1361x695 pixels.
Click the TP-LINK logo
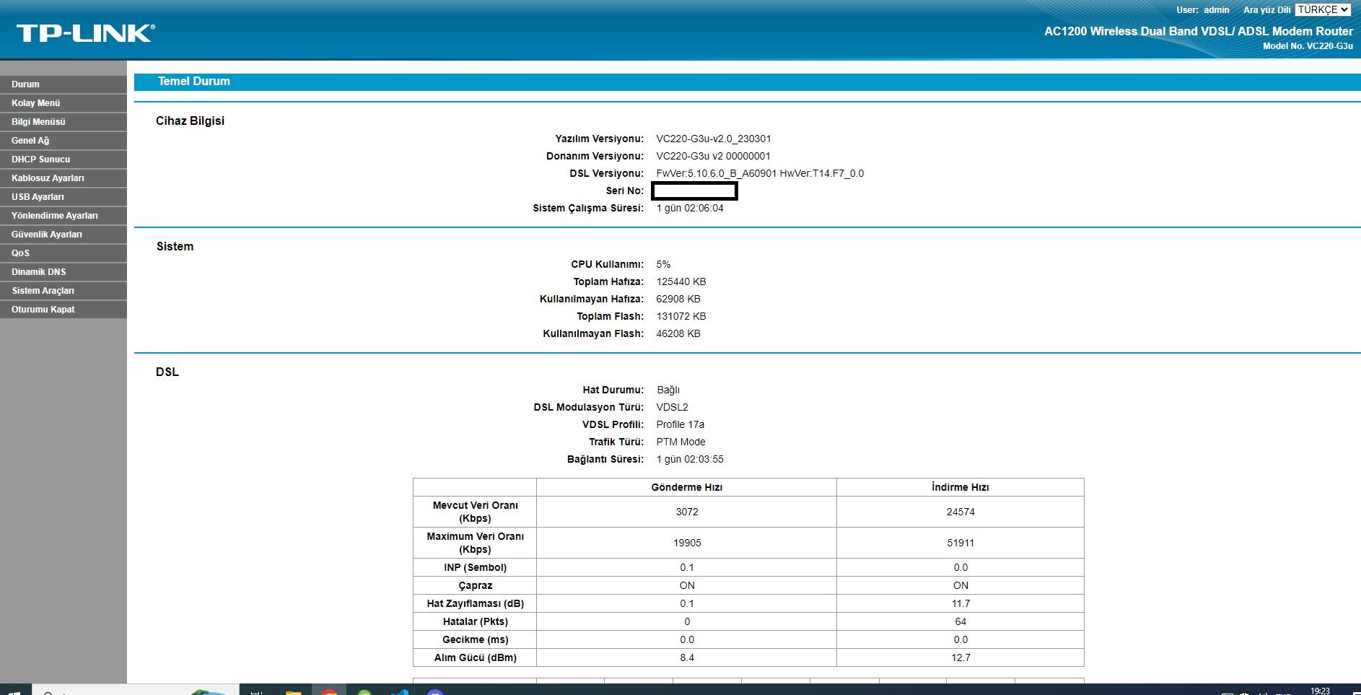[x=86, y=33]
